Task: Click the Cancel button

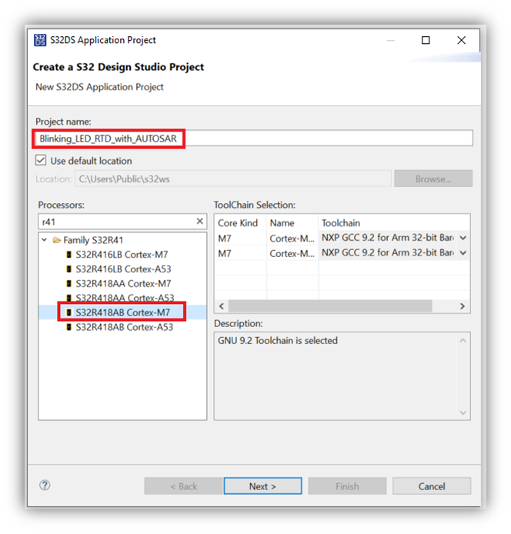Action: tap(431, 486)
